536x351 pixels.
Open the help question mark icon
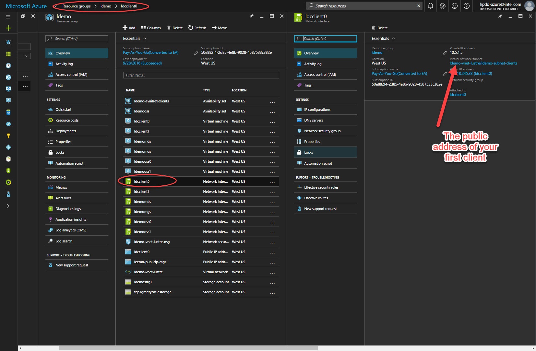467,6
